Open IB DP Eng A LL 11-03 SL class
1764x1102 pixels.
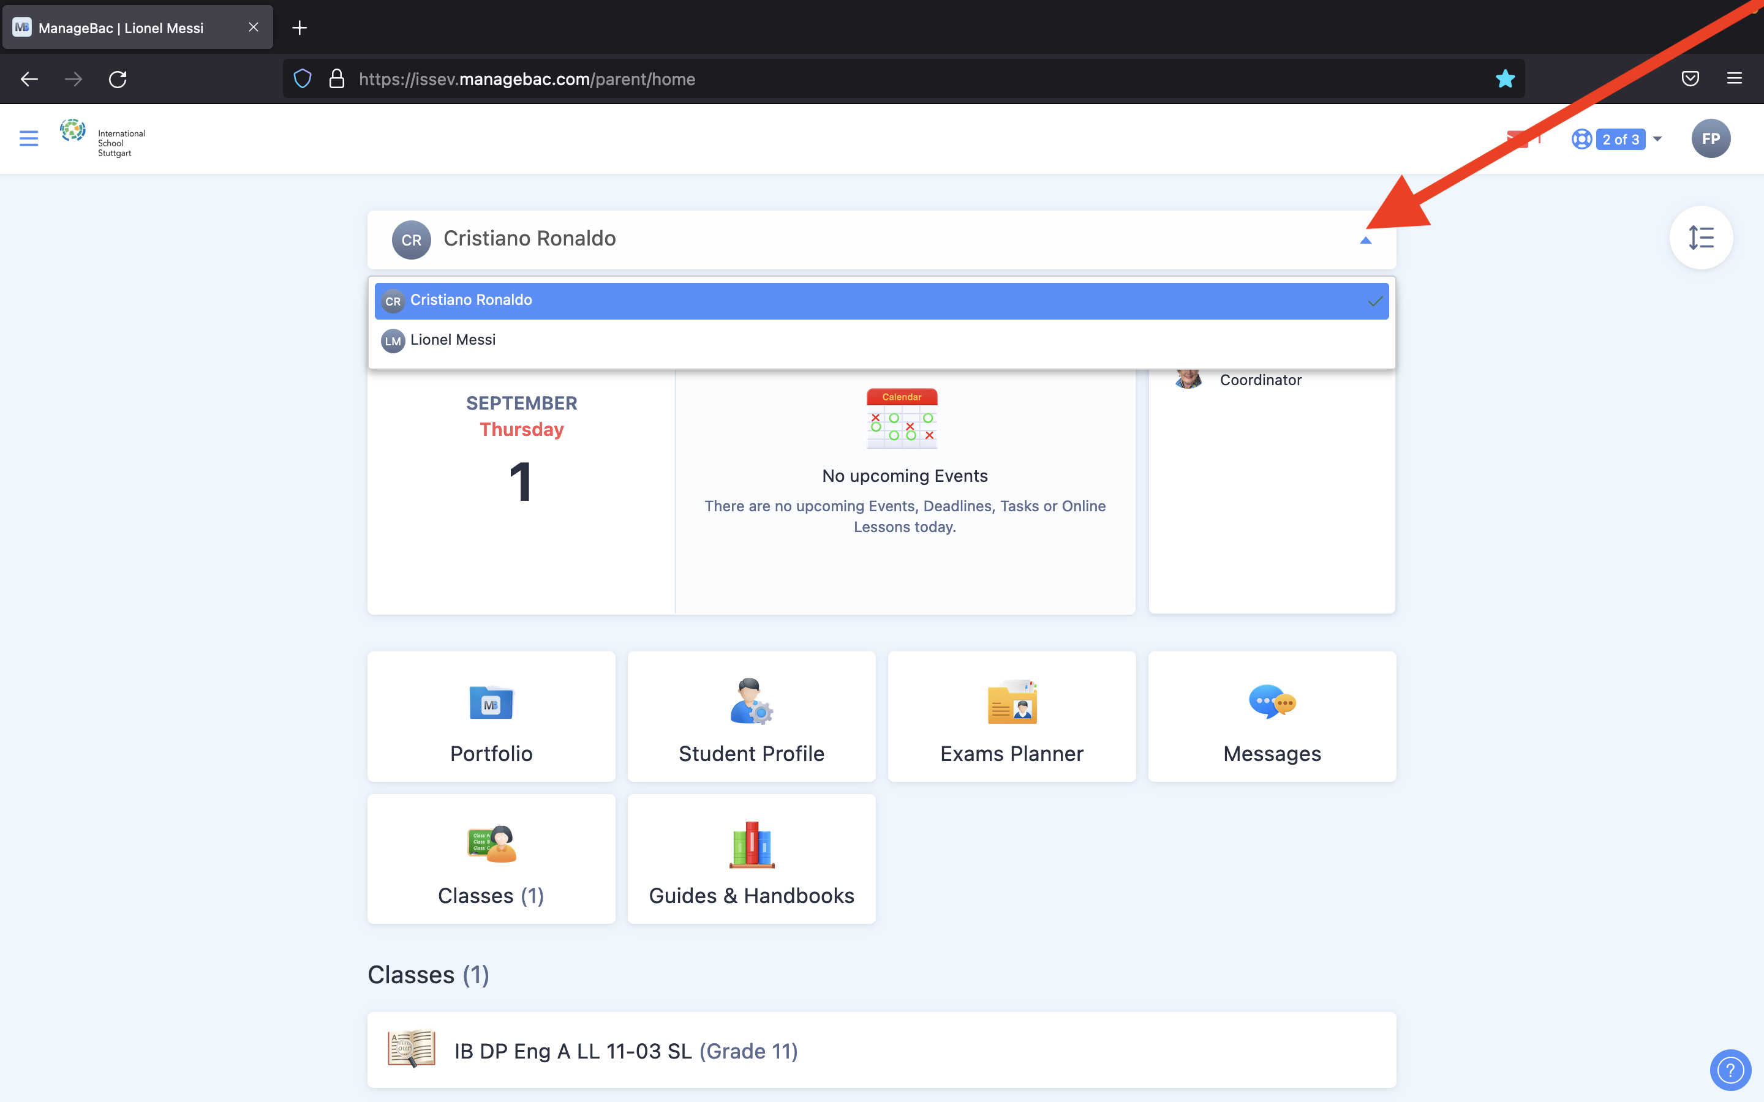tap(881, 1049)
